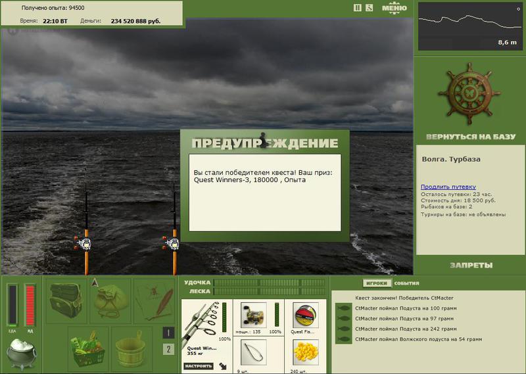Switch to the ИГРОКИ tab

coord(377,283)
